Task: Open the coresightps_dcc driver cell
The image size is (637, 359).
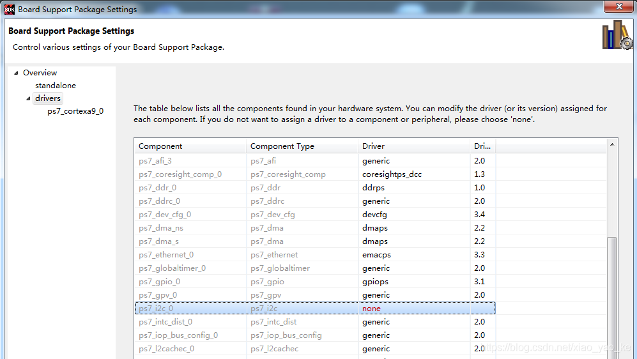Action: click(x=414, y=174)
